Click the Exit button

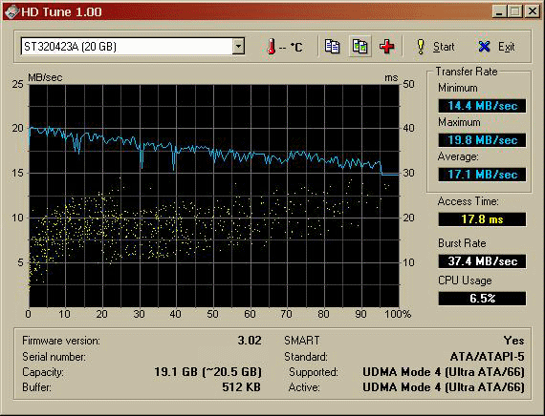[x=496, y=47]
